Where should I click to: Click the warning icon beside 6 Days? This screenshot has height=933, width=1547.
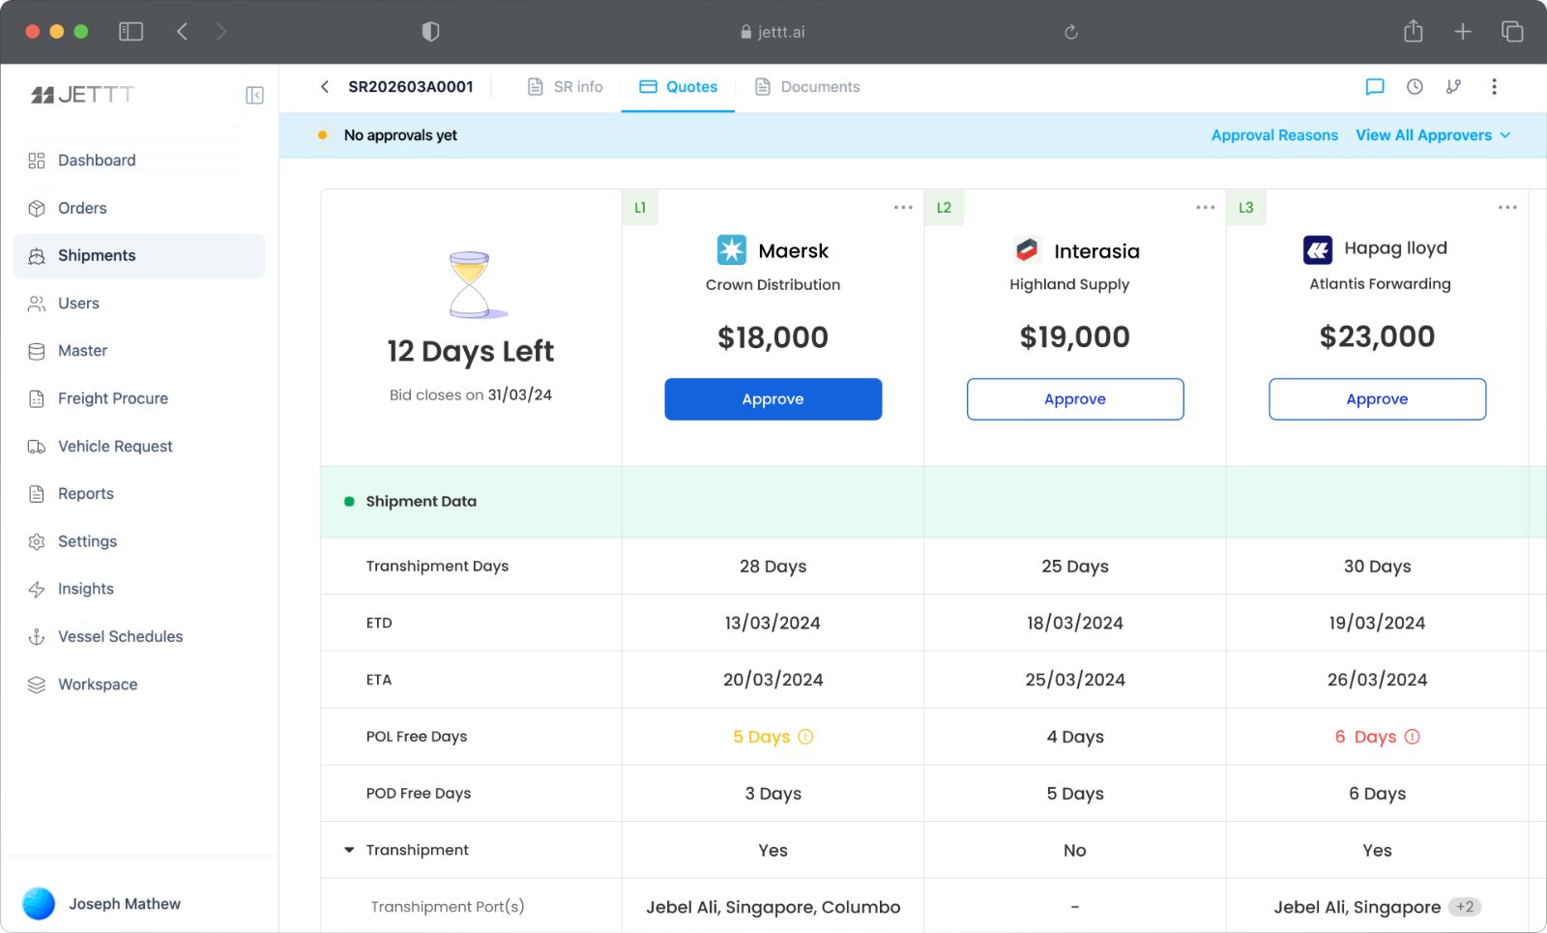click(1412, 737)
